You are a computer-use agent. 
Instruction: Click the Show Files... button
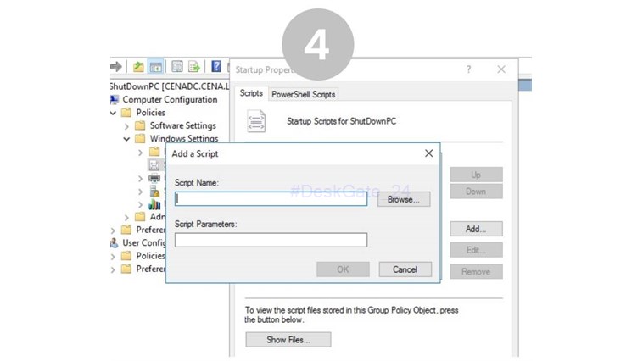(288, 339)
